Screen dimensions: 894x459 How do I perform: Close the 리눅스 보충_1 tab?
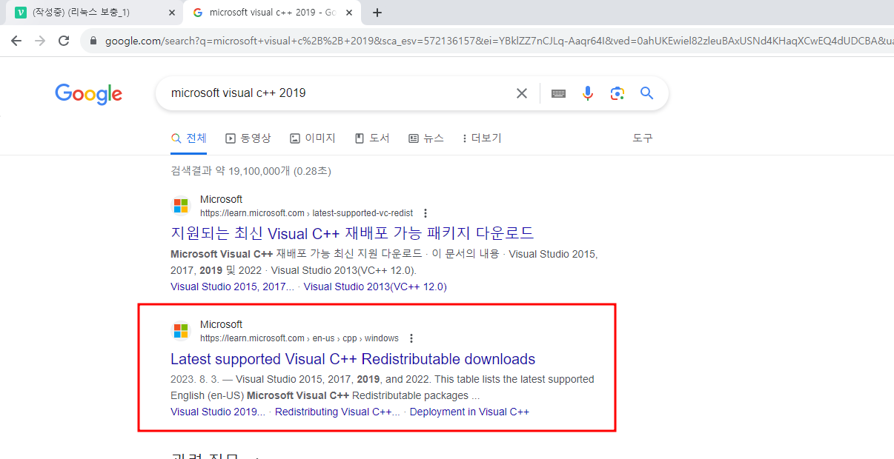171,13
